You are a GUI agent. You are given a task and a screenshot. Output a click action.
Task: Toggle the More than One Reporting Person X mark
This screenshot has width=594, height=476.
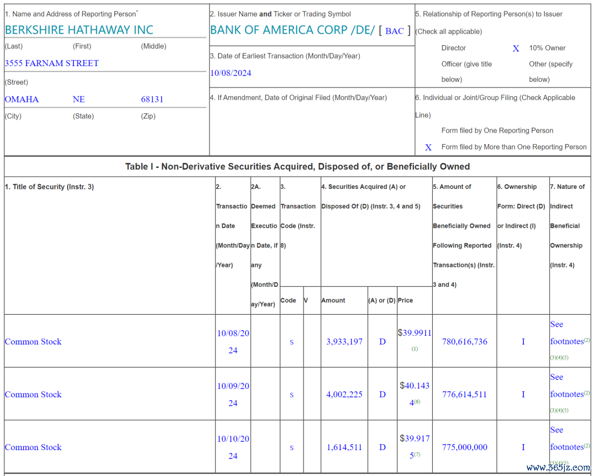click(x=428, y=147)
